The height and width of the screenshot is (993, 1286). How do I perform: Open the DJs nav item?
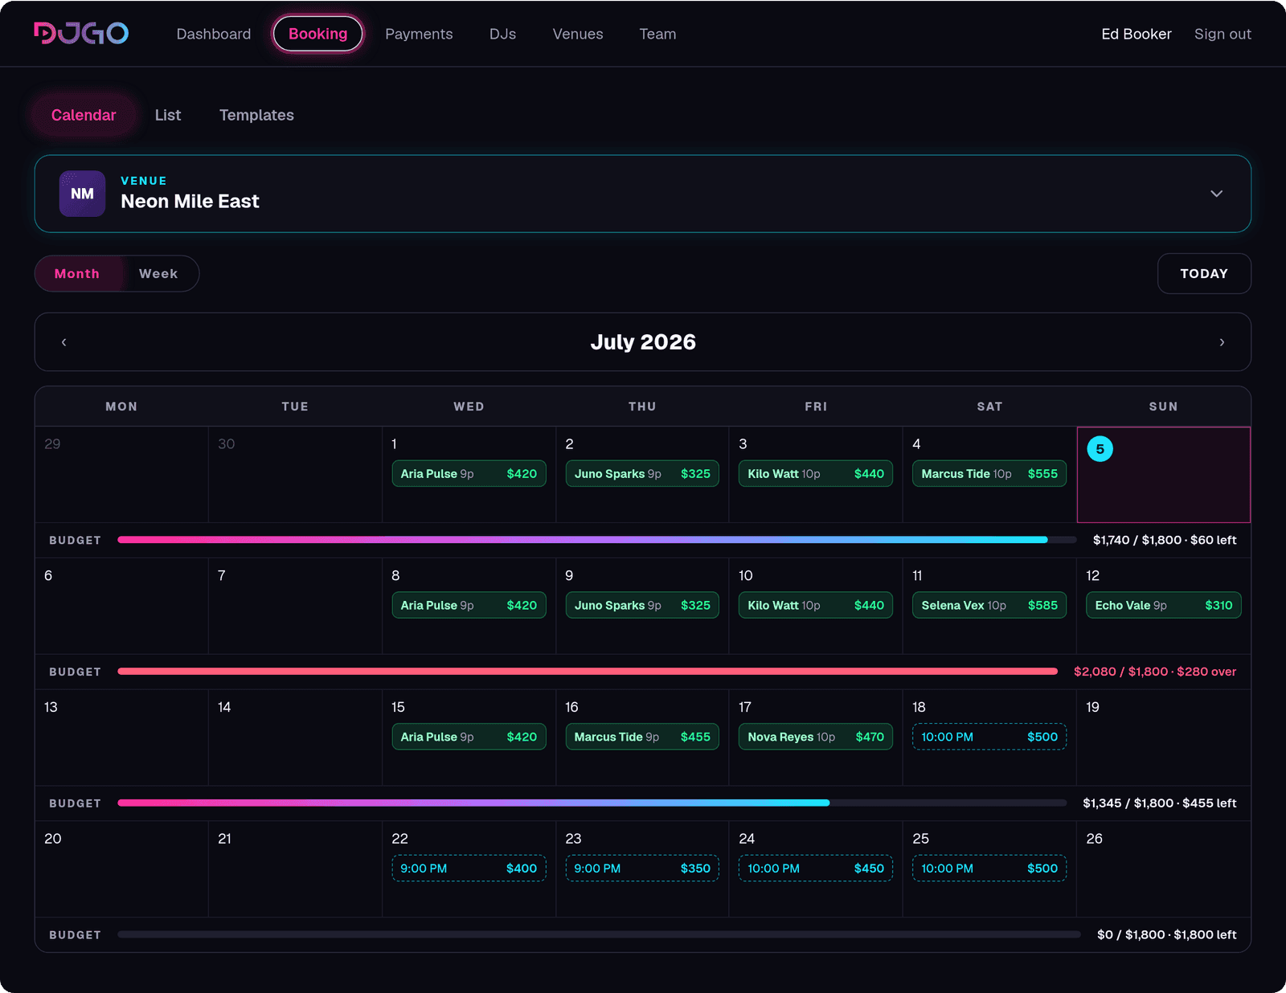coord(503,34)
